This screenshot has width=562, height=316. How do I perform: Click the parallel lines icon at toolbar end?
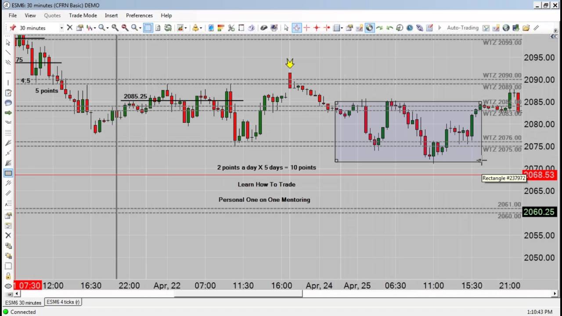(536, 28)
